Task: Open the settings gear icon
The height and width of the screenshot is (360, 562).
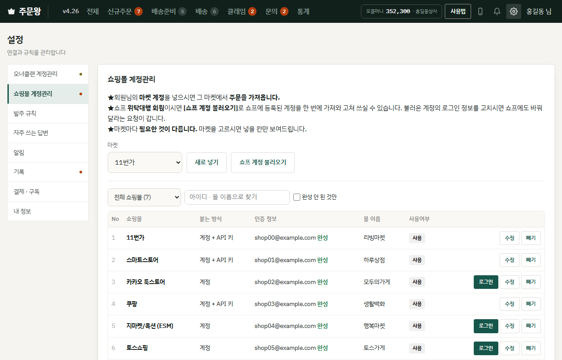Action: [x=514, y=11]
